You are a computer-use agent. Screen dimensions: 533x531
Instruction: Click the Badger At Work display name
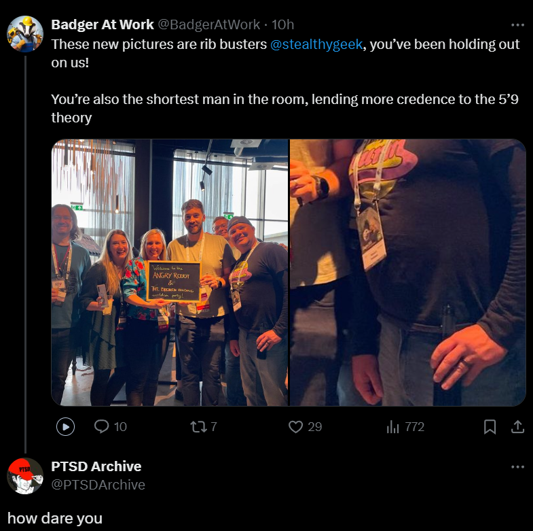[x=103, y=24]
